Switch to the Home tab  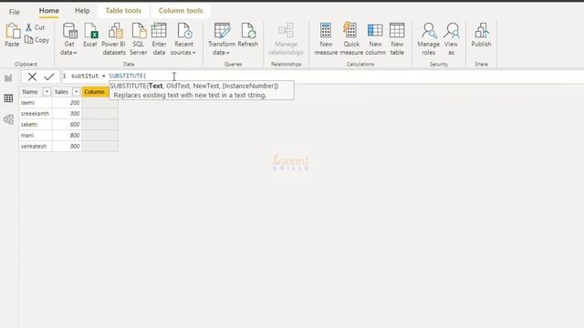(x=48, y=11)
